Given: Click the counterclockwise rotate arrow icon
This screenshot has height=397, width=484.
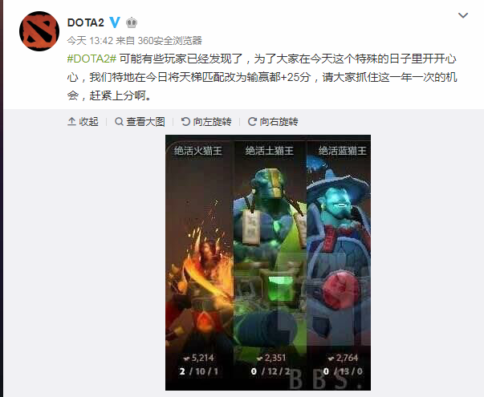Looking at the screenshot, I should [x=185, y=122].
